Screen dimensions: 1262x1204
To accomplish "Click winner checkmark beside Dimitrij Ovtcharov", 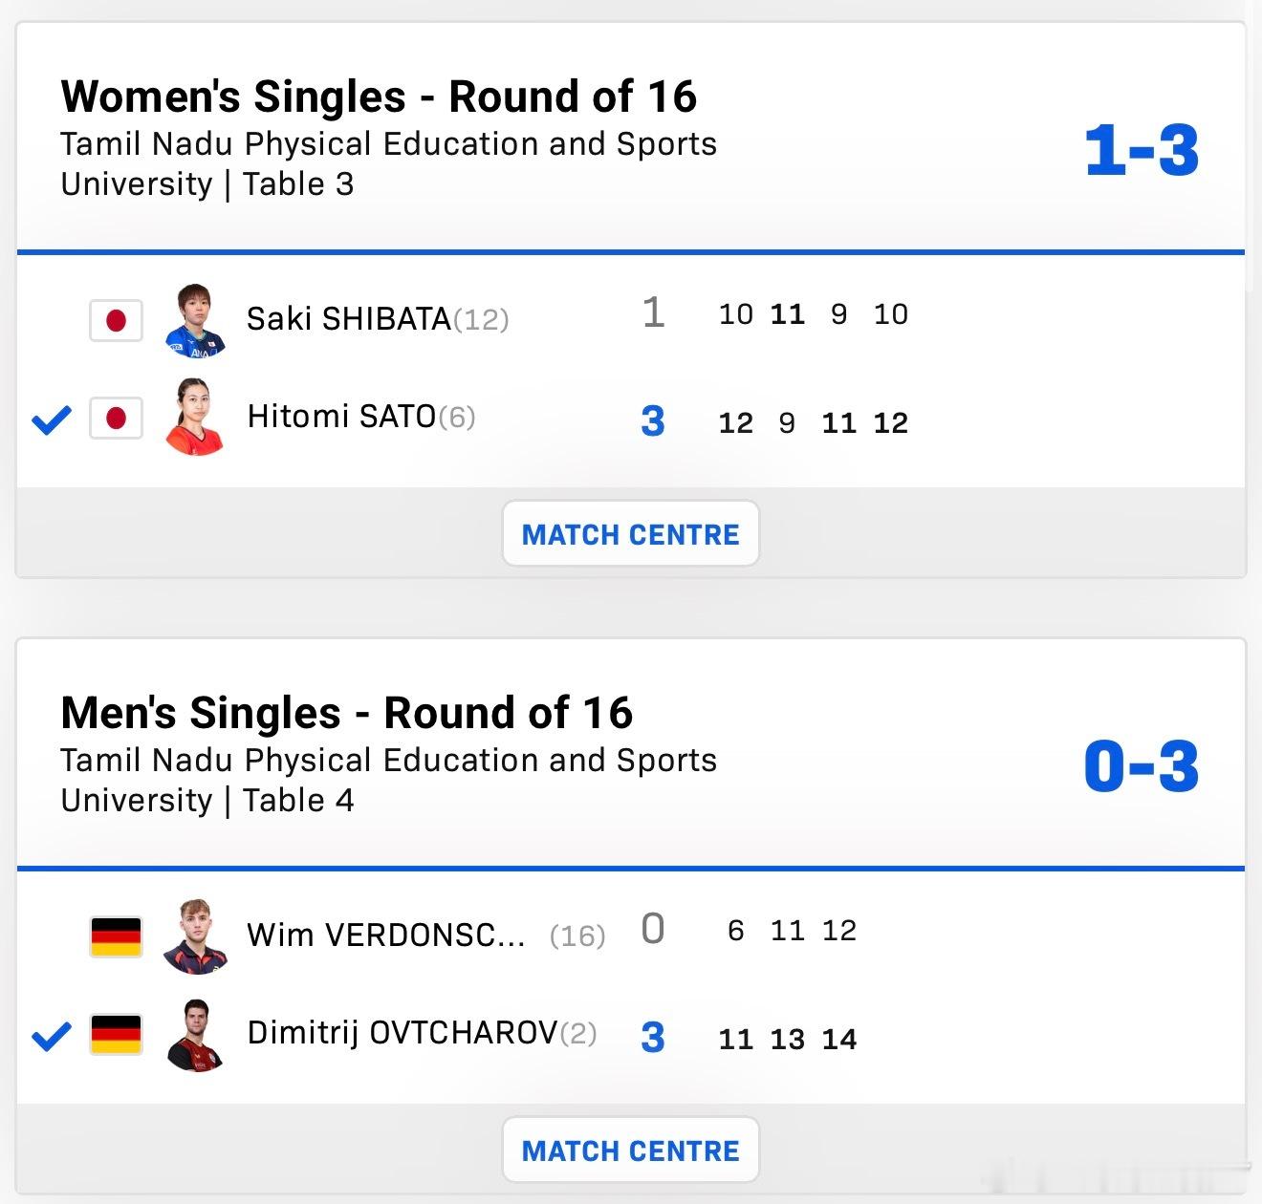I will click(x=52, y=1036).
